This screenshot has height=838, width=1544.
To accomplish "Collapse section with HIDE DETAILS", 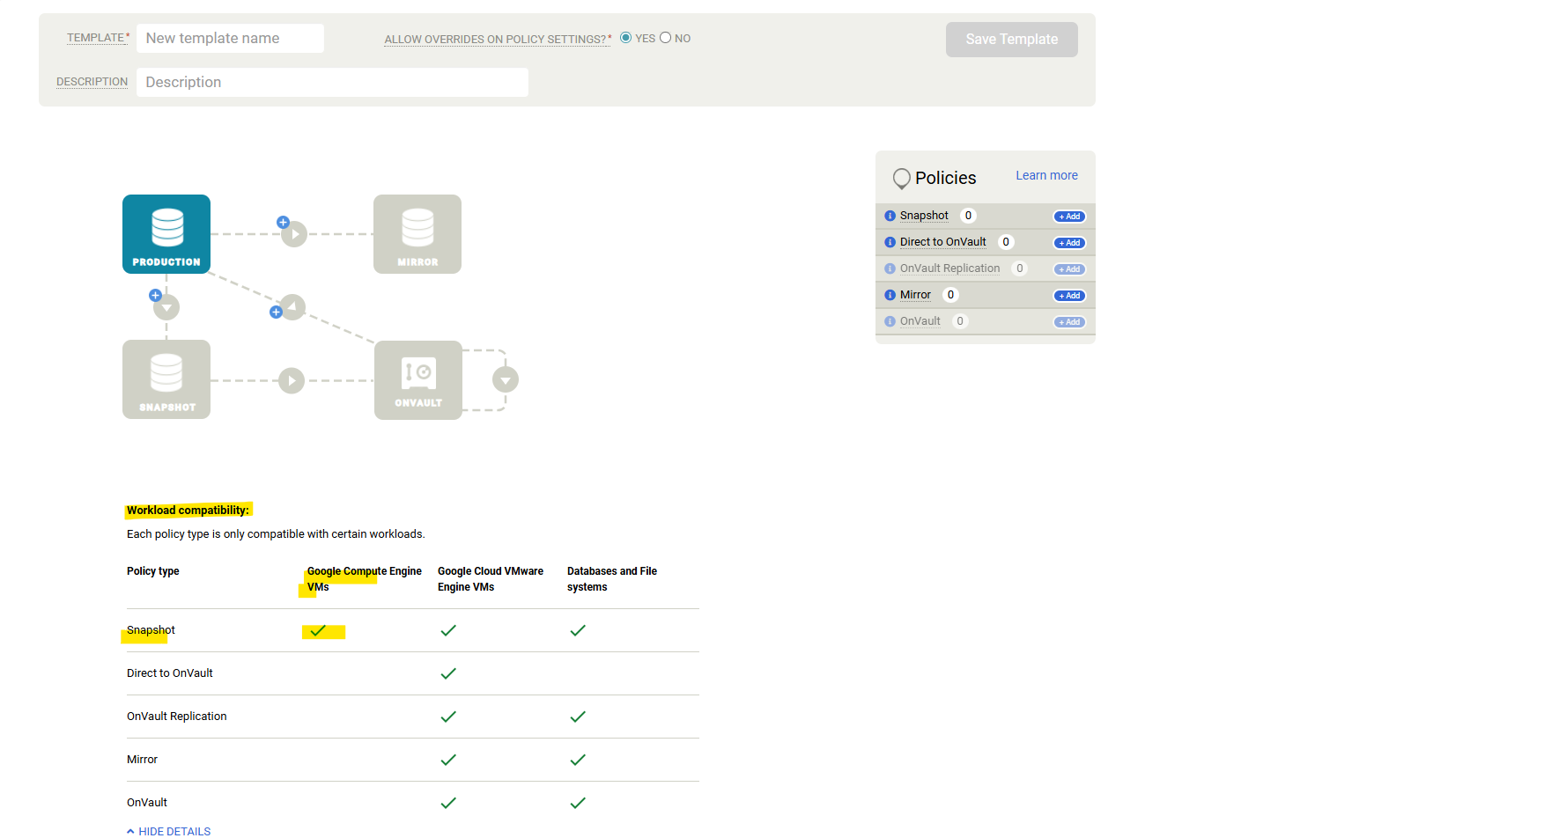I will tap(169, 831).
